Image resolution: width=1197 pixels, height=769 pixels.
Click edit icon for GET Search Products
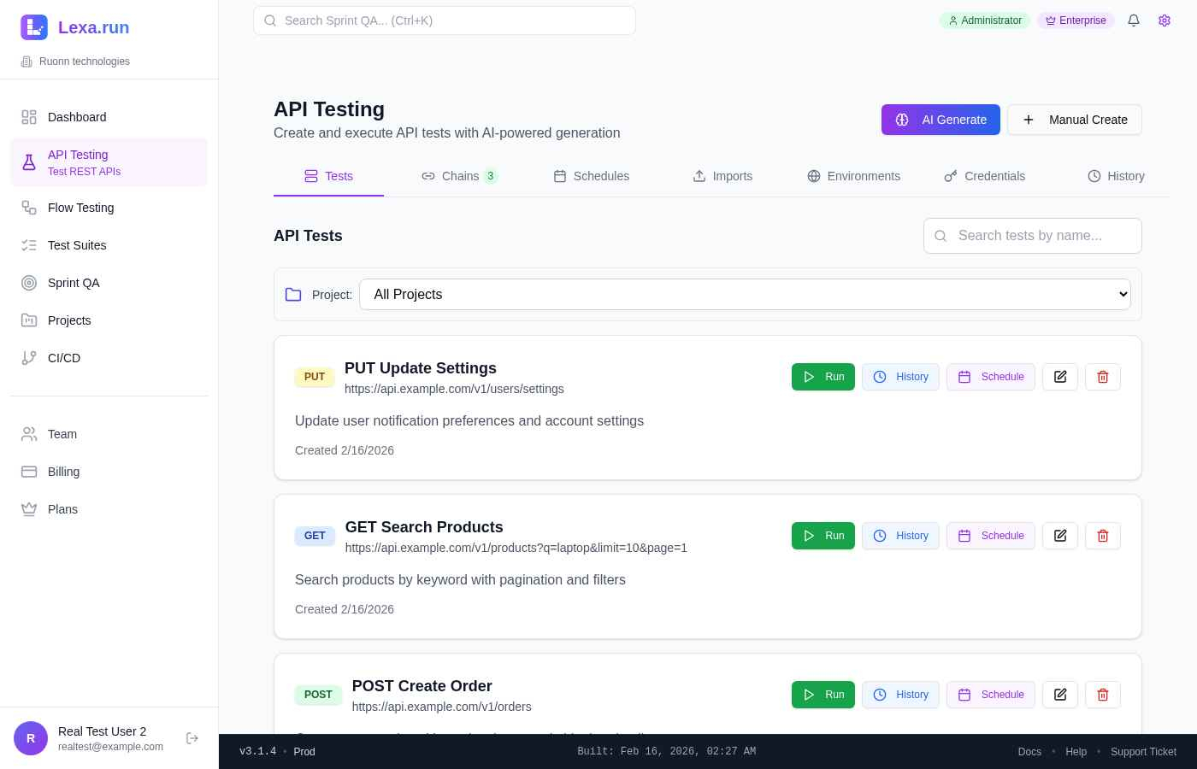click(1060, 536)
